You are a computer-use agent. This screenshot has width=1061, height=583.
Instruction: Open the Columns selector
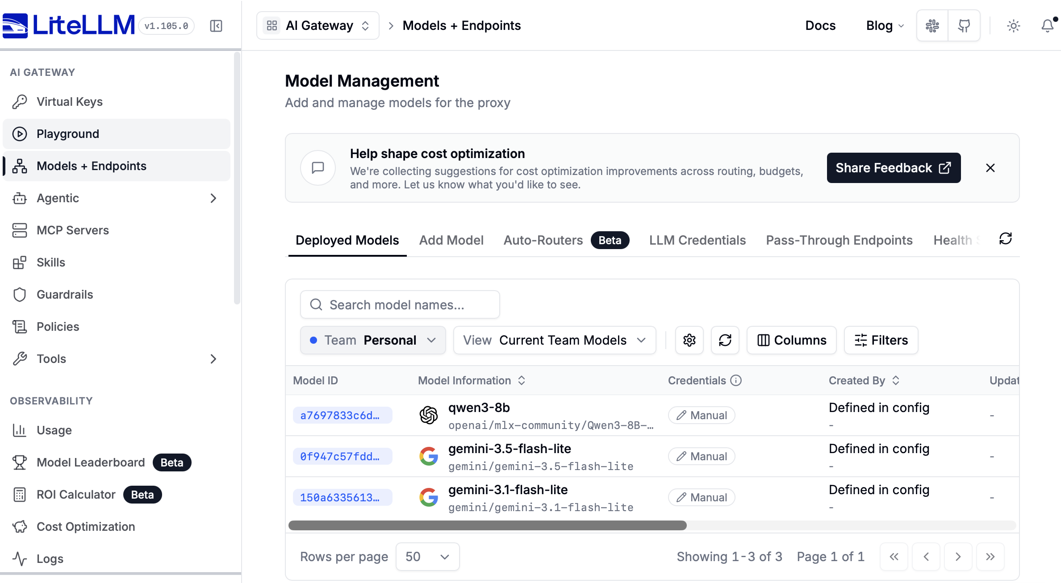(791, 340)
